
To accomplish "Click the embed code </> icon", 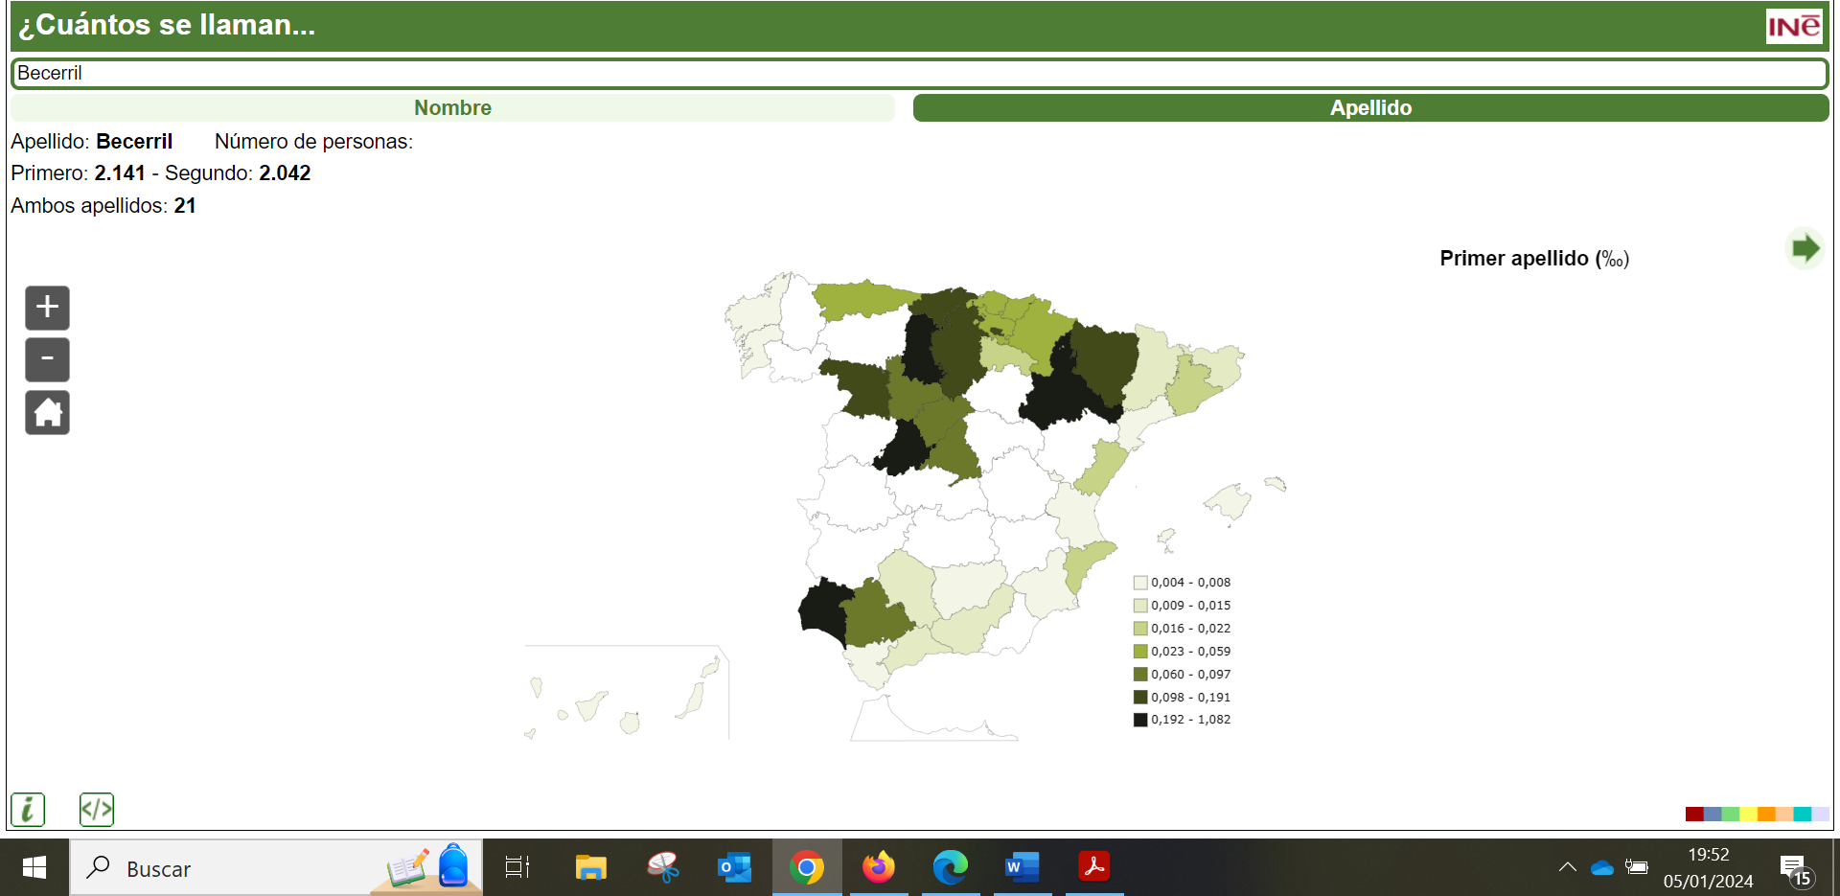I will [x=96, y=810].
